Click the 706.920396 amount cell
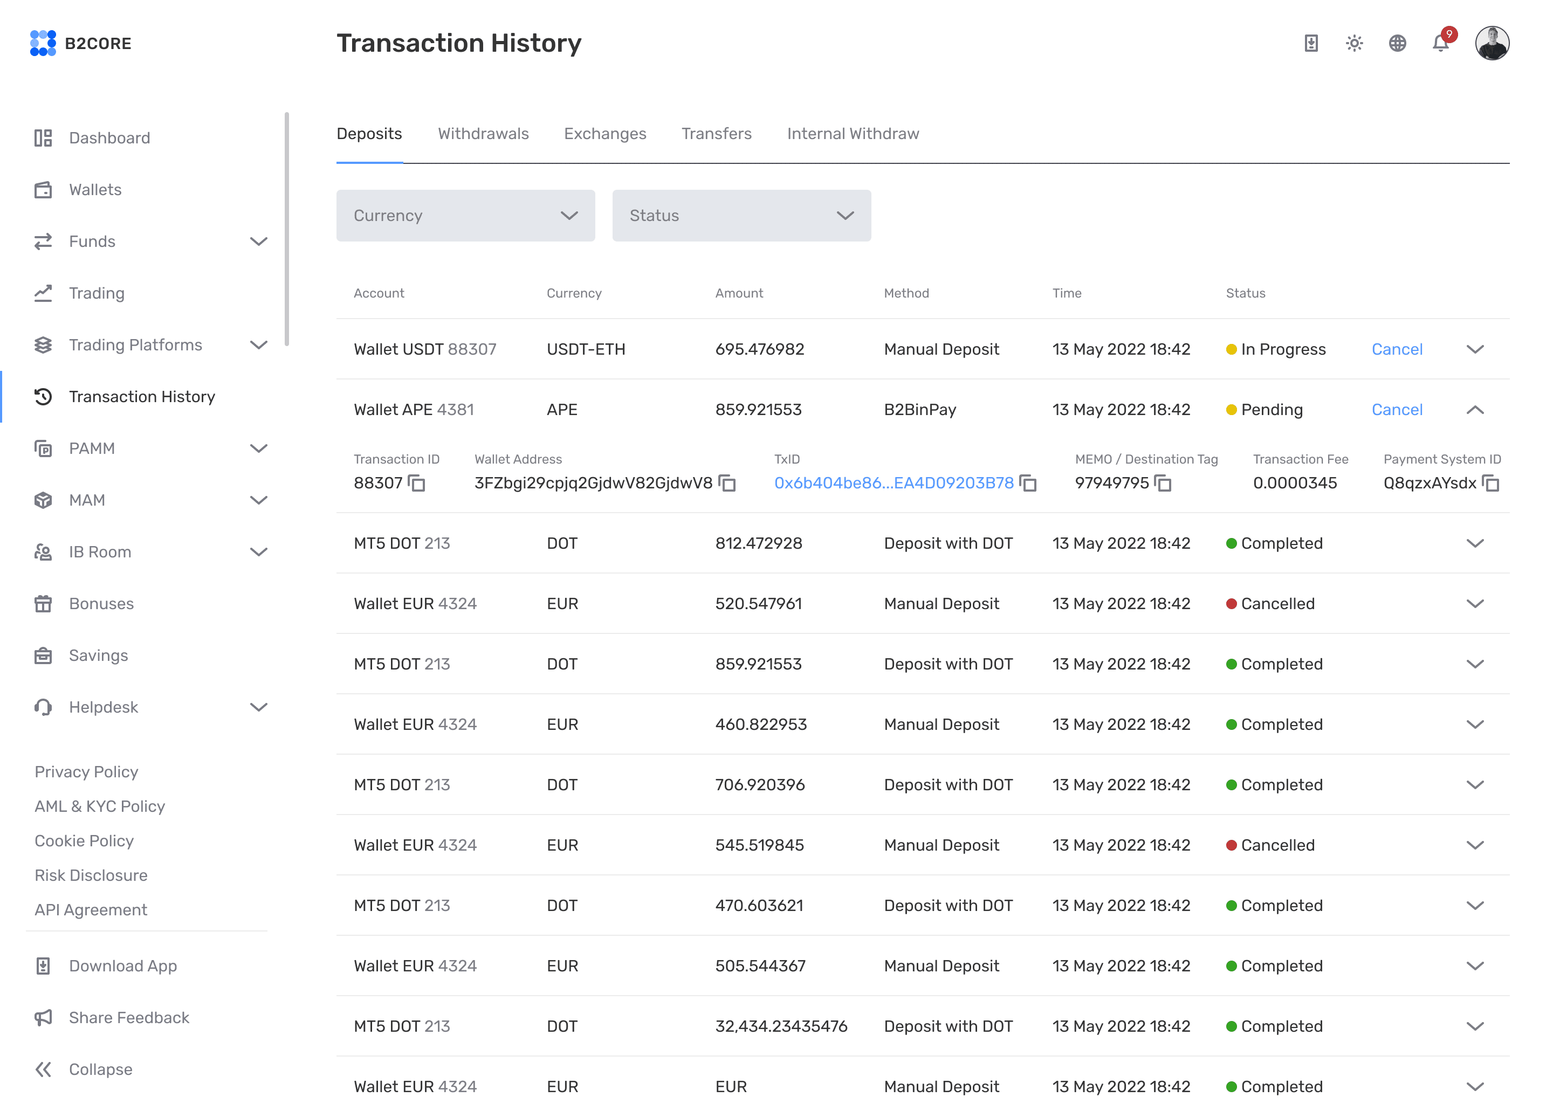1553x1104 pixels. click(760, 785)
